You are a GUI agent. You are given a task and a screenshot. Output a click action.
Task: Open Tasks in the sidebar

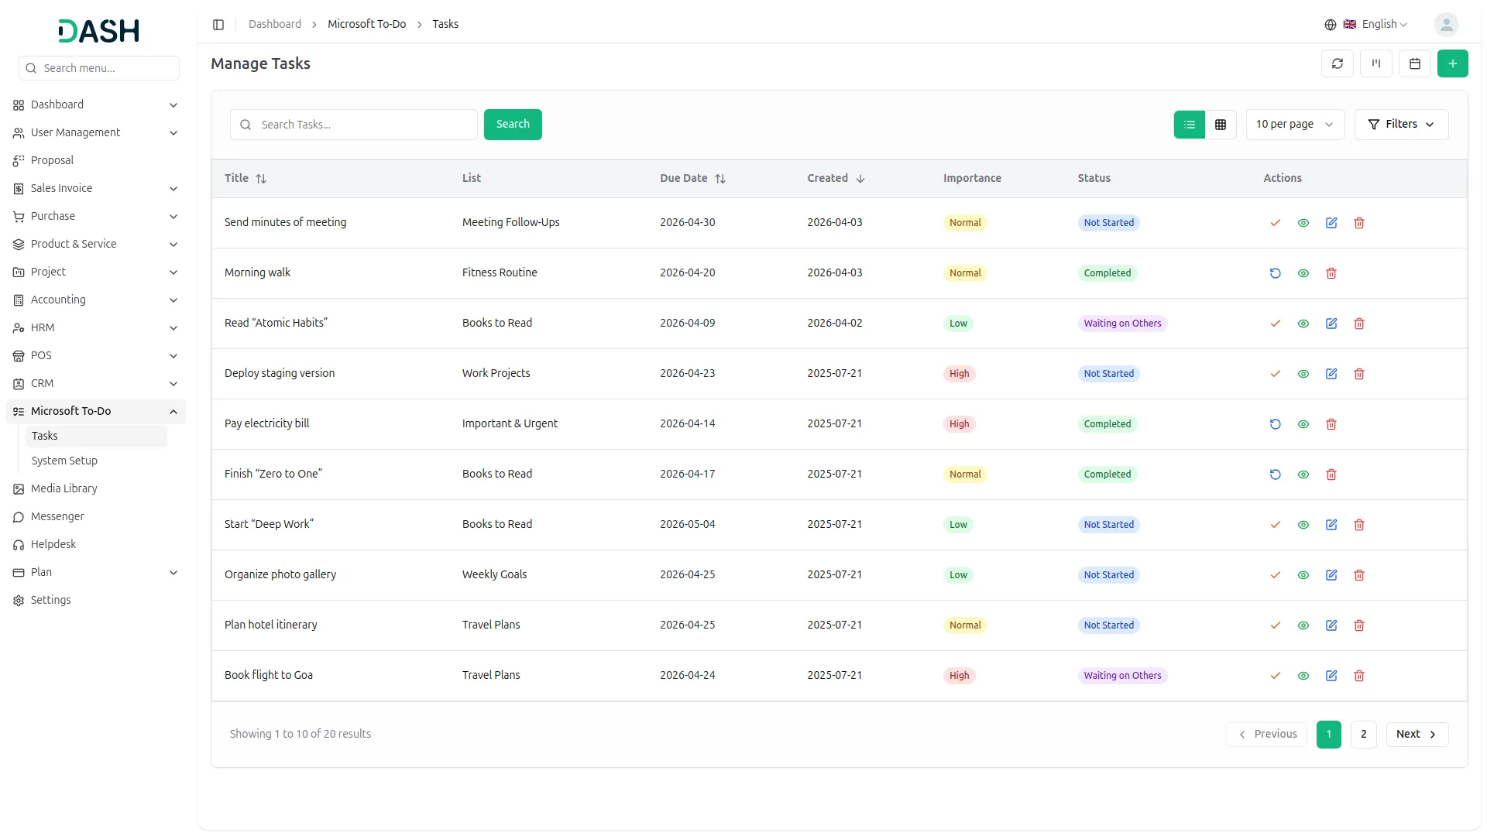96,437
